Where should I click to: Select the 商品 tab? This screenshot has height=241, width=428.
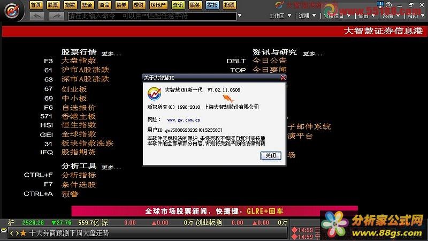click(104, 5)
